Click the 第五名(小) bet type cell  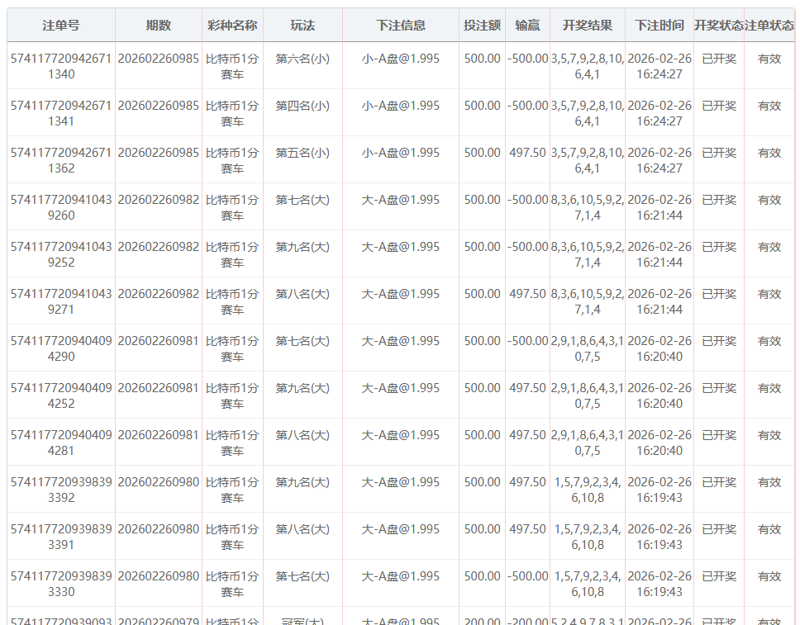[302, 153]
